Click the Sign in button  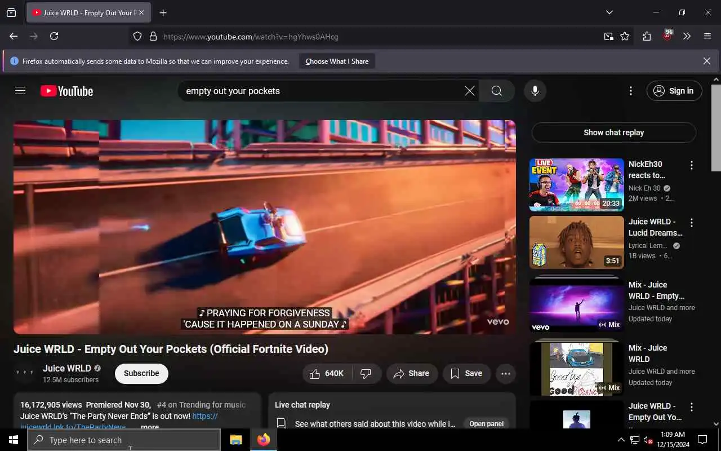(x=674, y=91)
